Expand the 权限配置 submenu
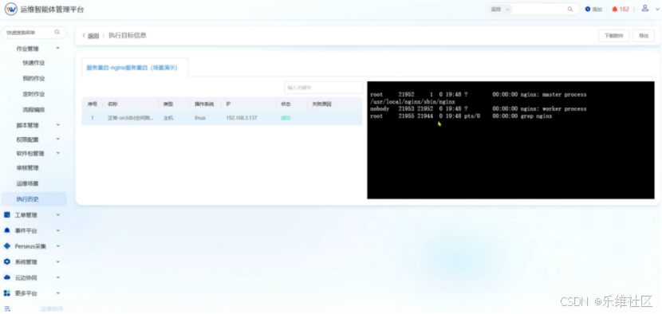Screen dimensions: 662x314 58,139
